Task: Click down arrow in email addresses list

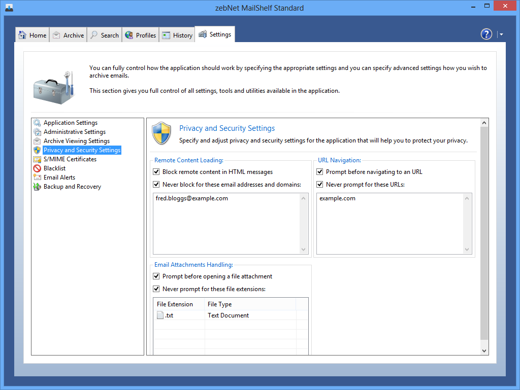Action: click(x=304, y=250)
